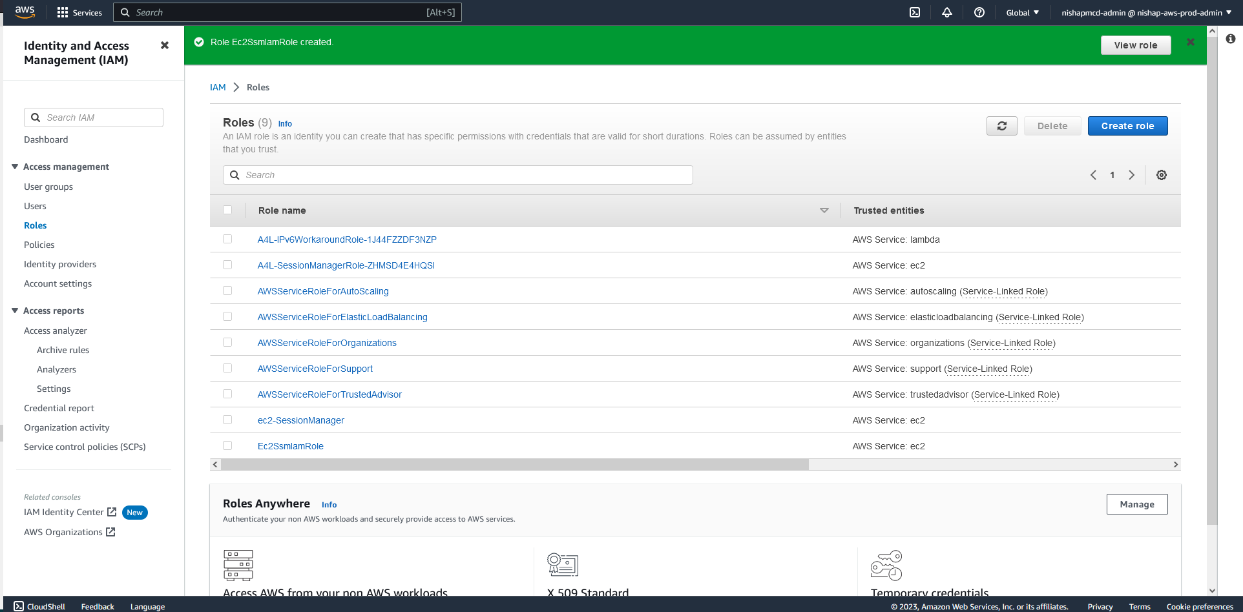Open the Global region dropdown
This screenshot has height=612, width=1243.
click(x=1022, y=12)
